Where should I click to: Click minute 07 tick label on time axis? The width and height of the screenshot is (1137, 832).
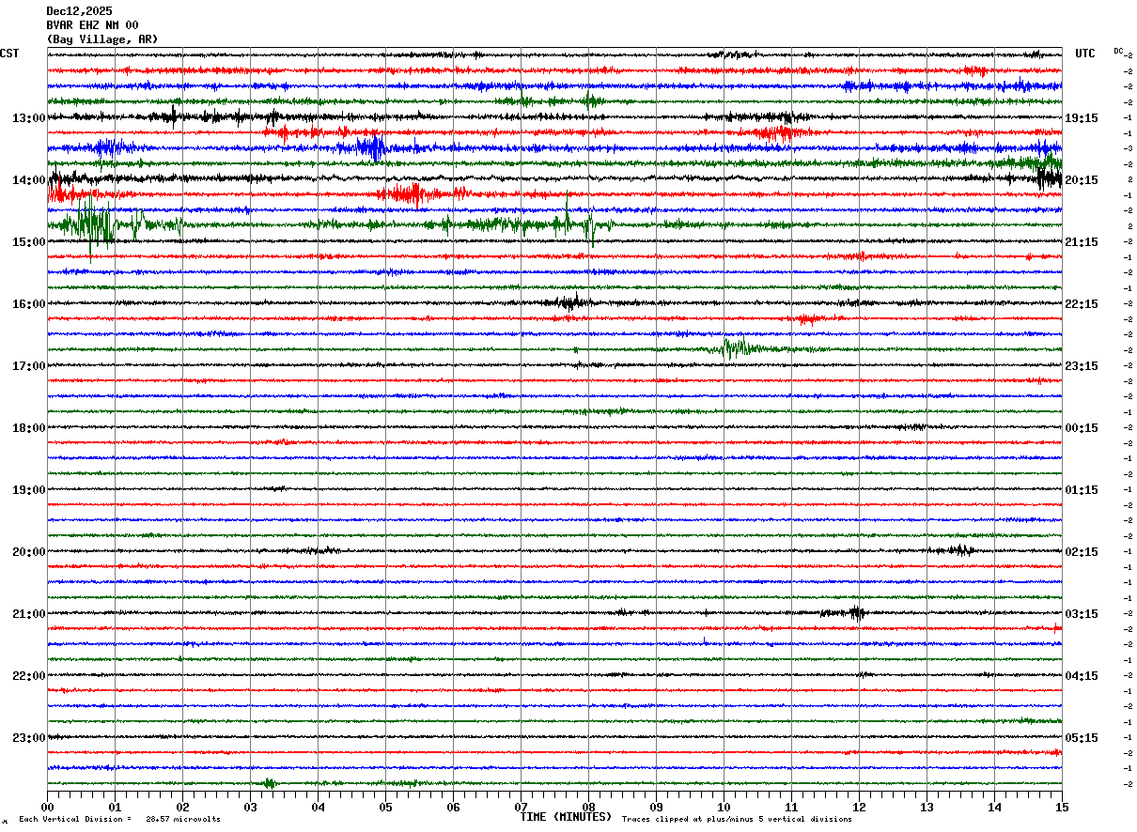tap(521, 807)
